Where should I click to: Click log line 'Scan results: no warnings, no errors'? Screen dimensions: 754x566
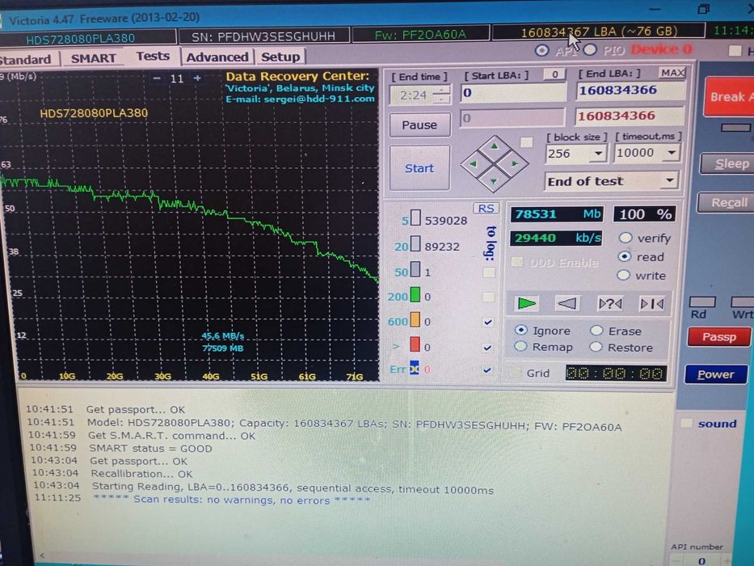[232, 500]
